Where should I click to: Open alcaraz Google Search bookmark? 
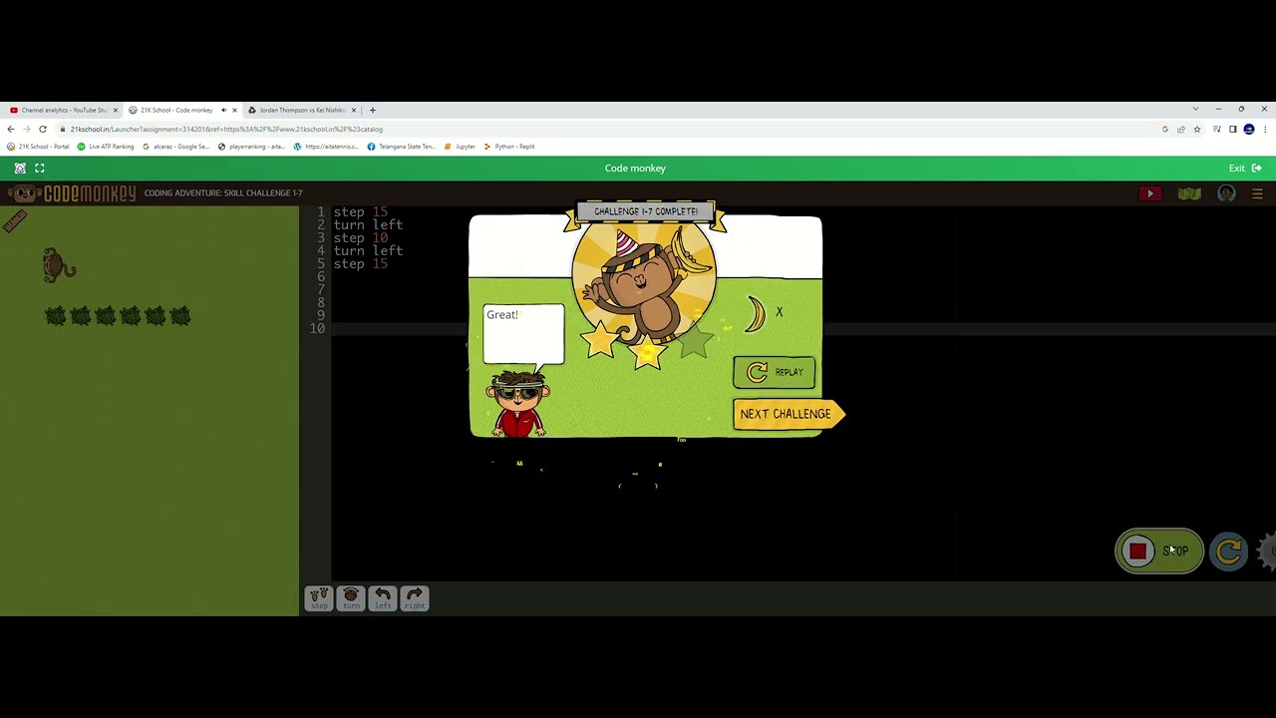(175, 147)
